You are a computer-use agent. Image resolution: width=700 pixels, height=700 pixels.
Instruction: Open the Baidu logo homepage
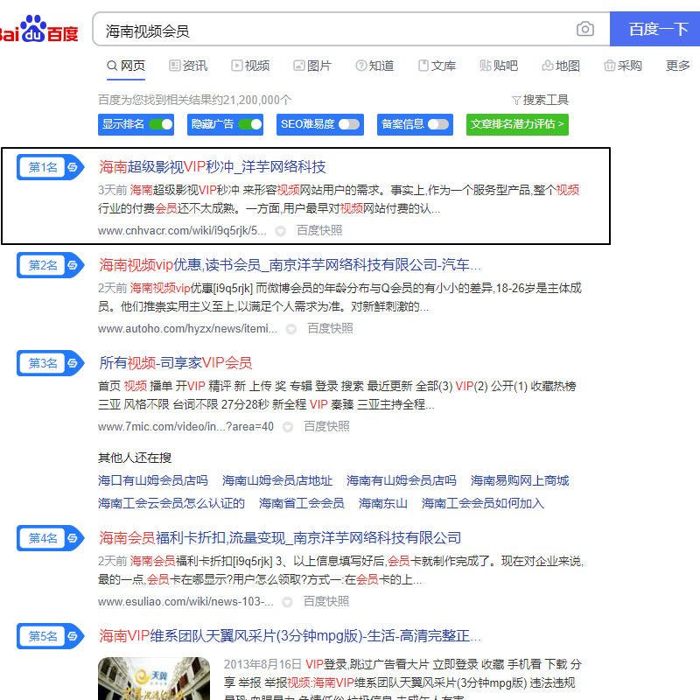(39, 29)
